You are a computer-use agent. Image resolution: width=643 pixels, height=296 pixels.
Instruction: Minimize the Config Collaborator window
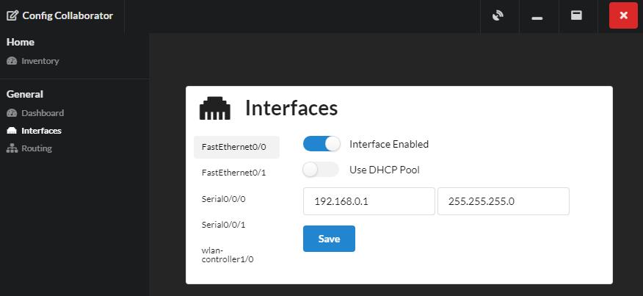pos(537,18)
